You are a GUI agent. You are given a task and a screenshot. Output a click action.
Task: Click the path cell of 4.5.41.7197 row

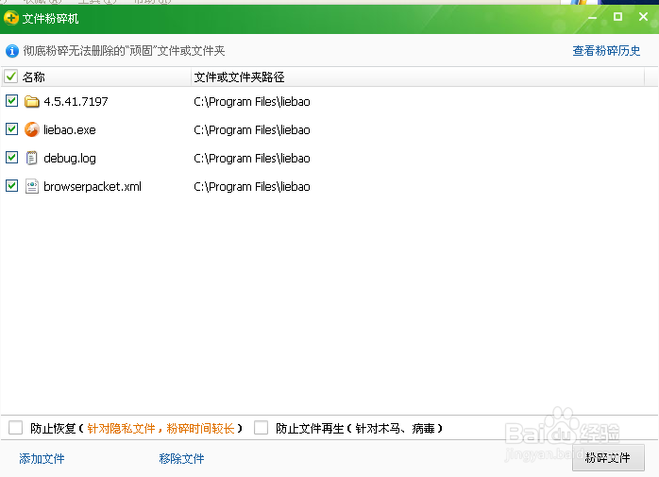click(252, 102)
